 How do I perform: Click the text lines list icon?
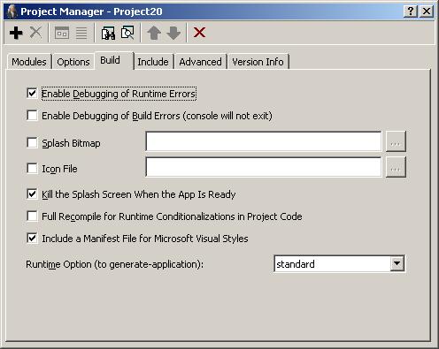(81, 33)
